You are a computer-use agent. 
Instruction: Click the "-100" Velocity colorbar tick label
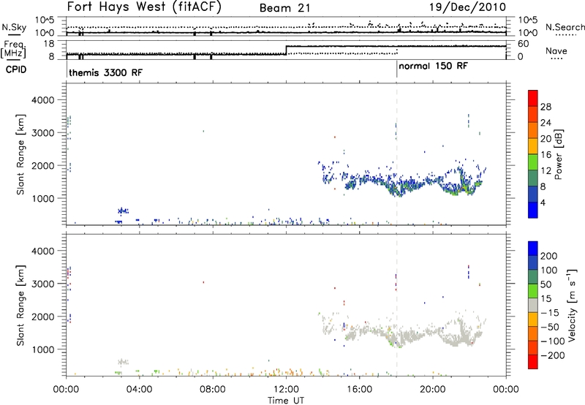tap(553, 341)
